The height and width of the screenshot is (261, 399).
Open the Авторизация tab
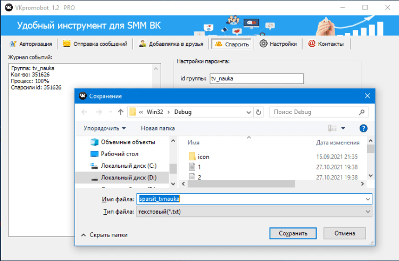[30, 44]
